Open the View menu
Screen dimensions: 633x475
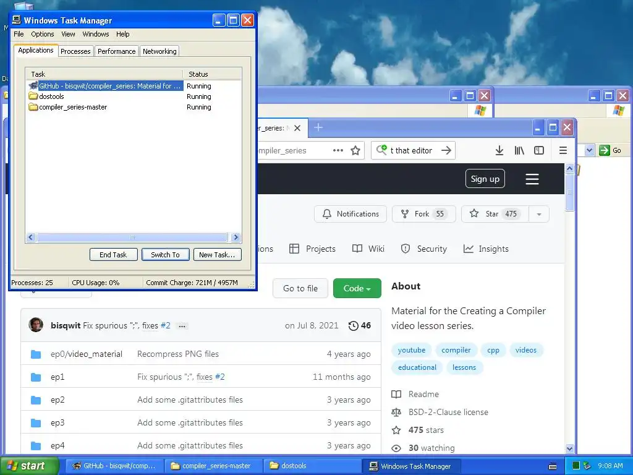pyautogui.click(x=68, y=34)
